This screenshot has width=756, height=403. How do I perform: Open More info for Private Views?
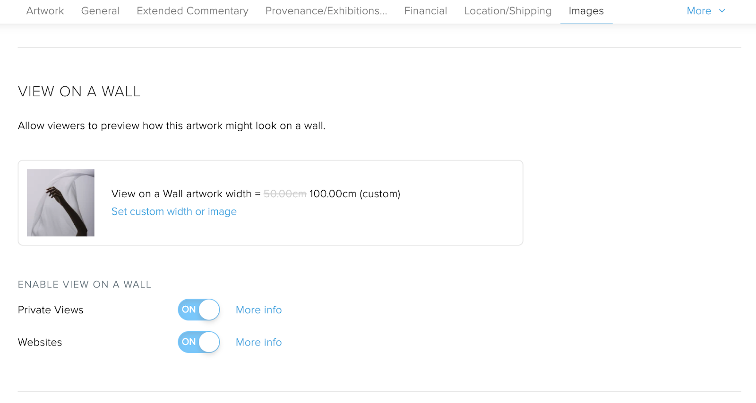click(x=258, y=310)
